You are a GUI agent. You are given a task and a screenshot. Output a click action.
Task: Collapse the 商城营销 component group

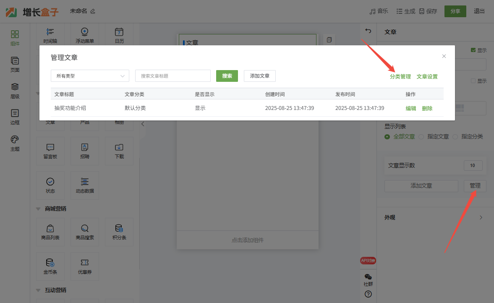click(x=39, y=209)
